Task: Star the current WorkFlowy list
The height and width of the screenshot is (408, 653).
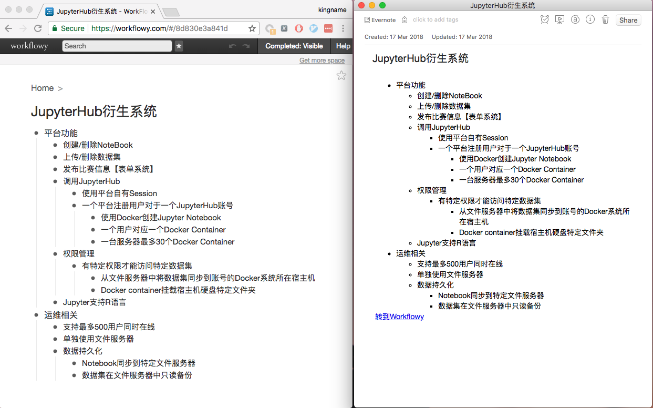Action: [x=341, y=75]
